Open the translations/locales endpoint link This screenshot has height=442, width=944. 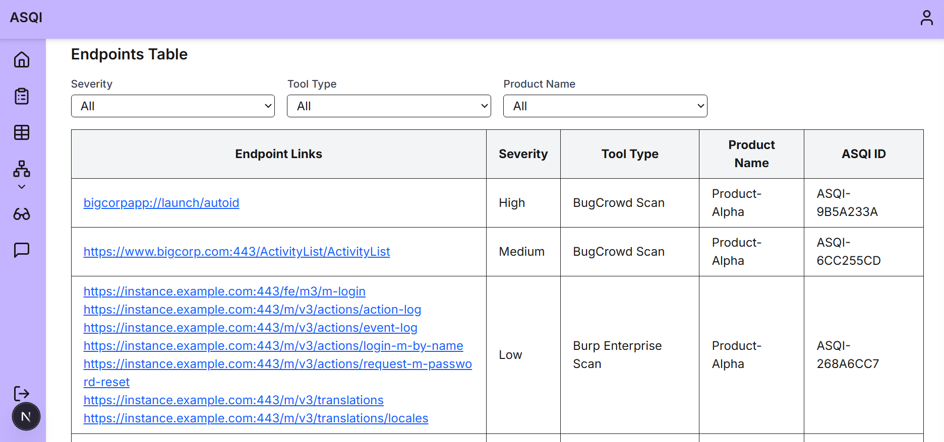pyautogui.click(x=256, y=418)
